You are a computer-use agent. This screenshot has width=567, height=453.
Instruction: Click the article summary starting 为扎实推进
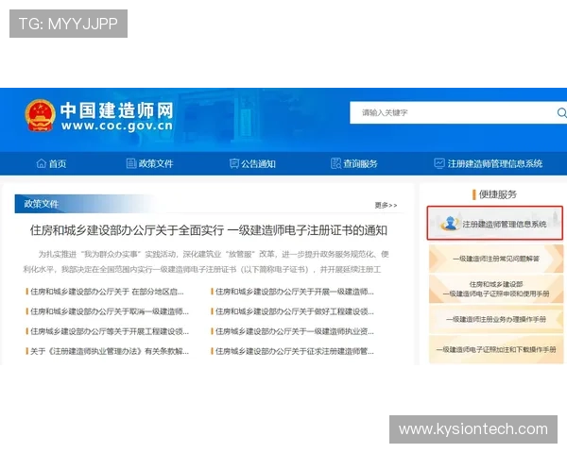click(206, 261)
